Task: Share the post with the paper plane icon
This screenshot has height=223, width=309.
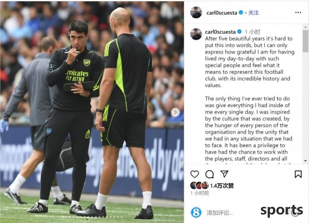Action: 224,174
